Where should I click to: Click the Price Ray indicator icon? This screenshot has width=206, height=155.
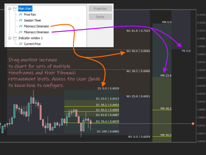pyautogui.click(x=21, y=15)
